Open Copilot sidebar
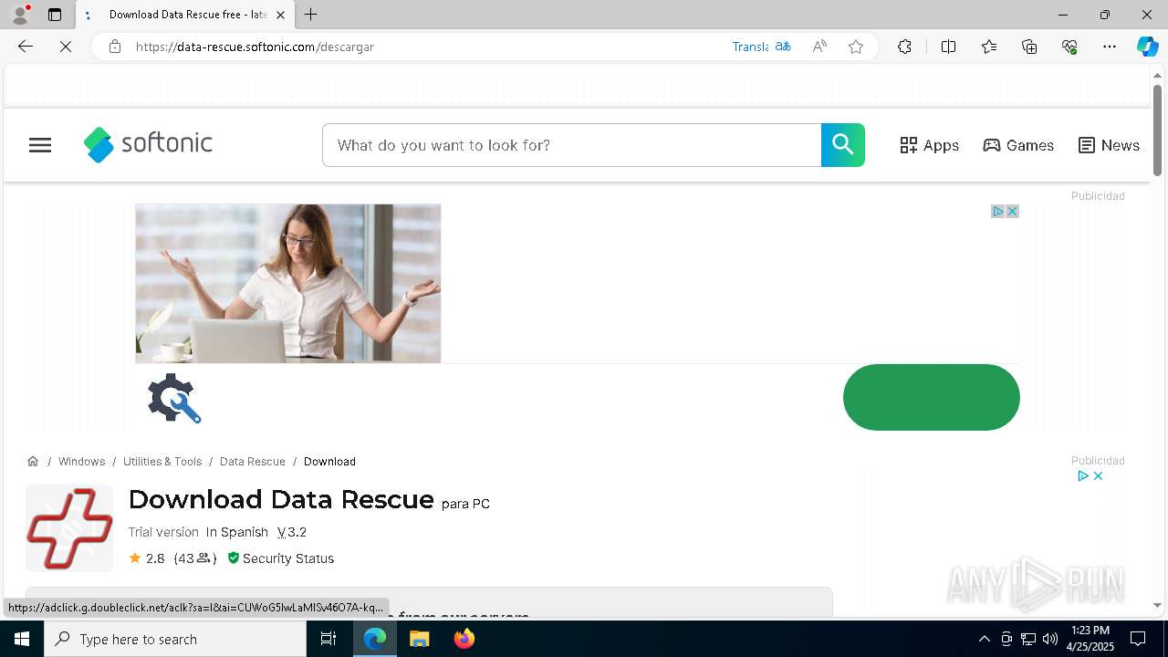The image size is (1168, 657). click(1147, 47)
